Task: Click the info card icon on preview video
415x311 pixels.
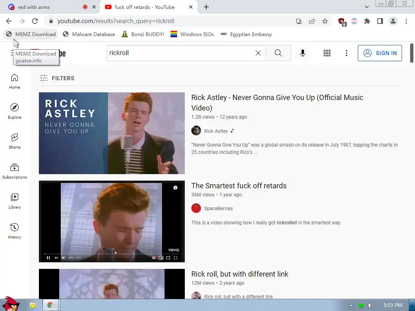Action: (175, 187)
